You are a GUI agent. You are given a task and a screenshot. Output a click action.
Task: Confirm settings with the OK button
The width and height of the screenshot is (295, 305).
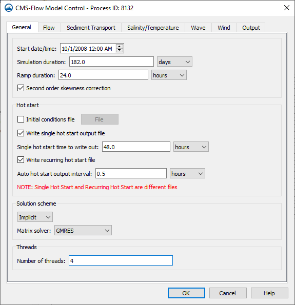click(x=186, y=293)
